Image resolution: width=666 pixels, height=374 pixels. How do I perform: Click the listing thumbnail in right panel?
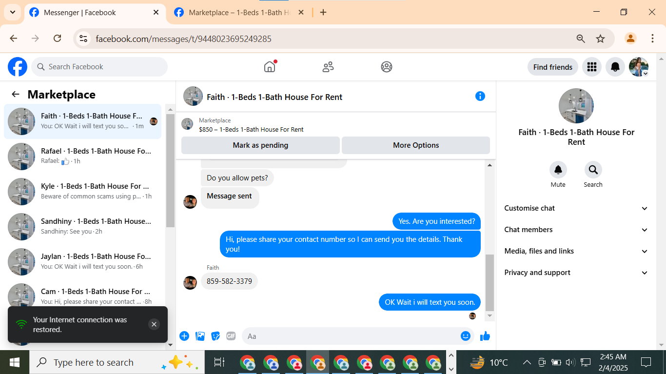[576, 106]
